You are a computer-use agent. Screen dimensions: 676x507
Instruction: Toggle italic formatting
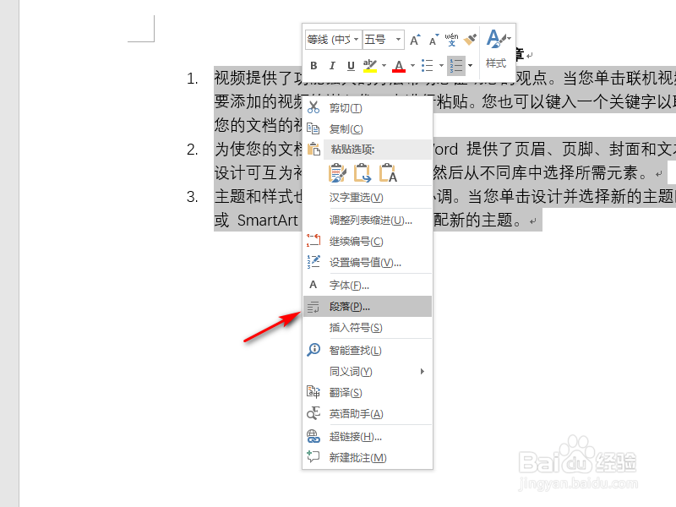pos(332,65)
